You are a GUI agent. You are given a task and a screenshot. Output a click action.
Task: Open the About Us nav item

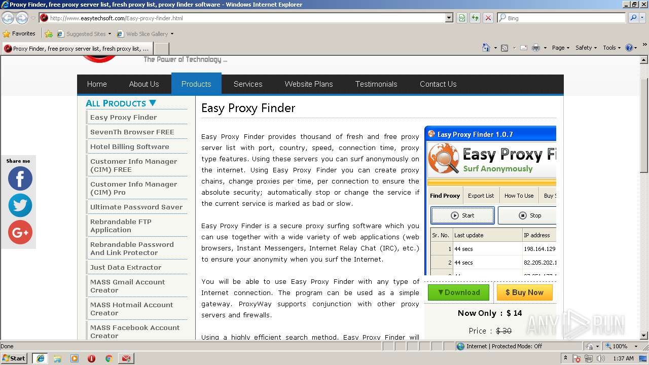pyautogui.click(x=144, y=84)
